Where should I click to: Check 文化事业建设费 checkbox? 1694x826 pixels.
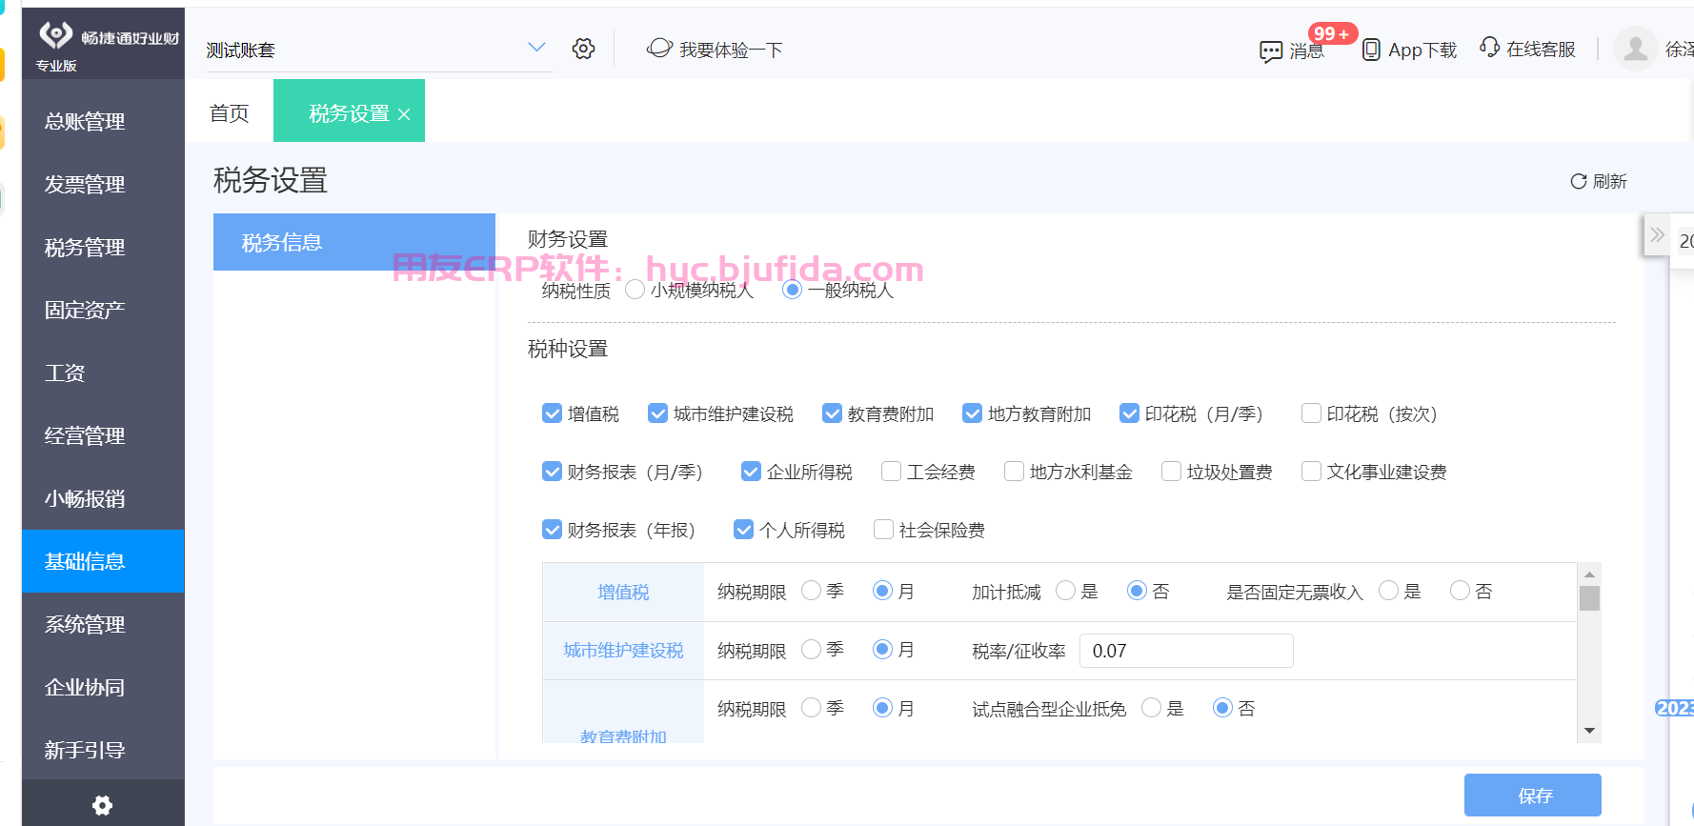tap(1311, 472)
